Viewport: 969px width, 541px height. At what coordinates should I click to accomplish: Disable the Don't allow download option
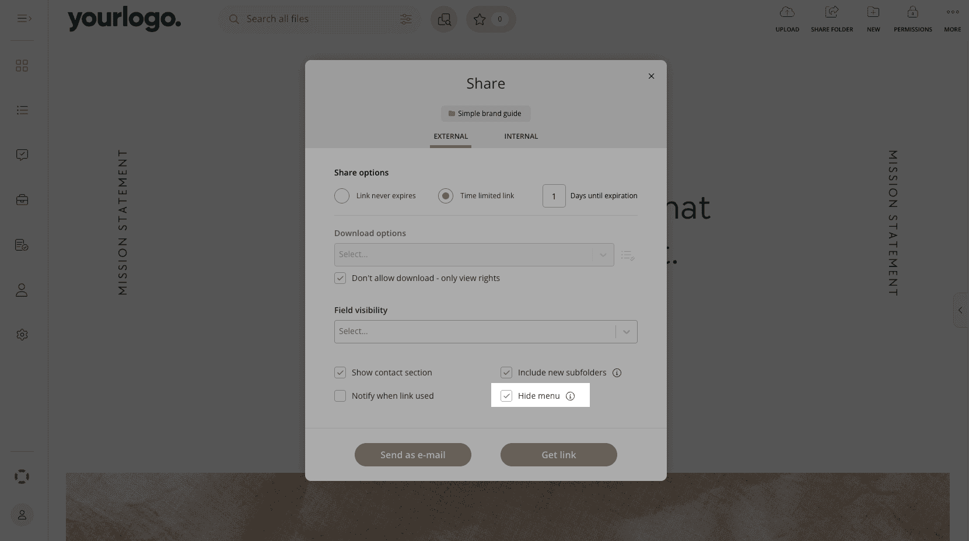[x=340, y=278]
